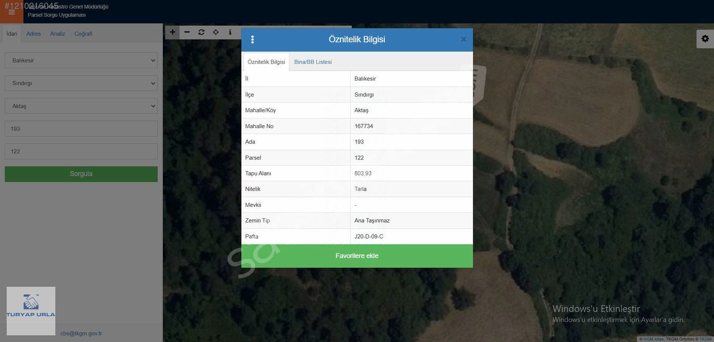
Task: Activate the locate crosshair tool
Action: click(216, 32)
